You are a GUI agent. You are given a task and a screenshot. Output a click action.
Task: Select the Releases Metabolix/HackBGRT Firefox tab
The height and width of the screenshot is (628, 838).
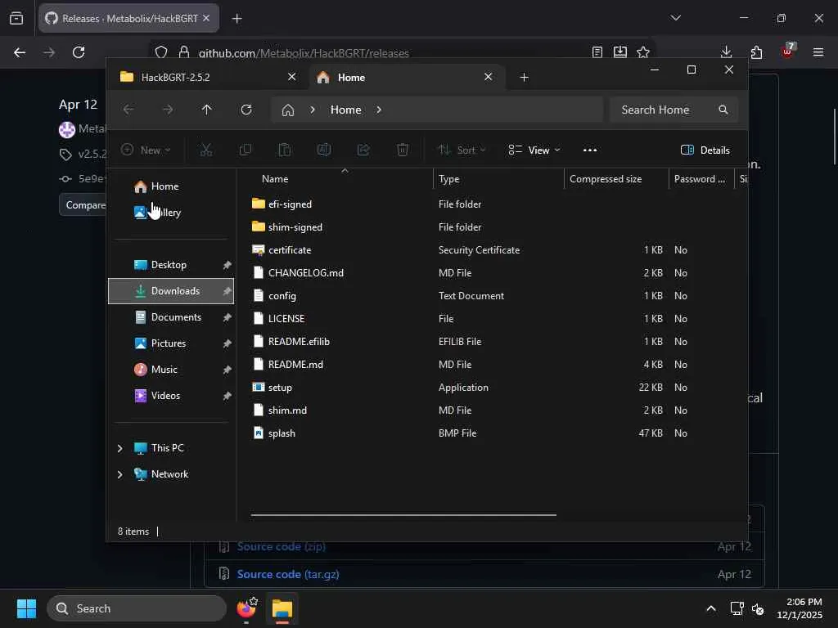pyautogui.click(x=128, y=19)
